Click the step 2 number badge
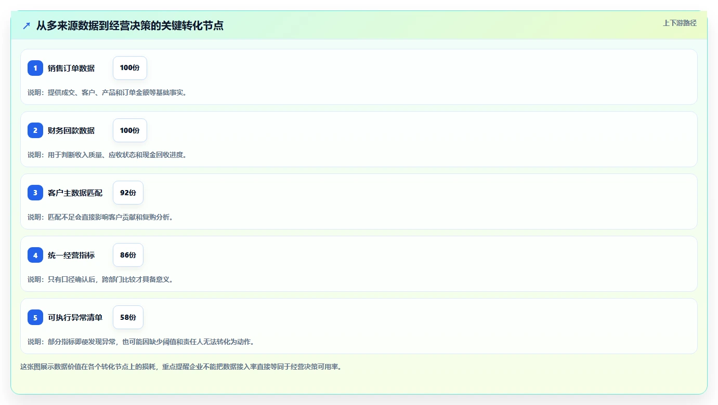The image size is (718, 405). [35, 130]
